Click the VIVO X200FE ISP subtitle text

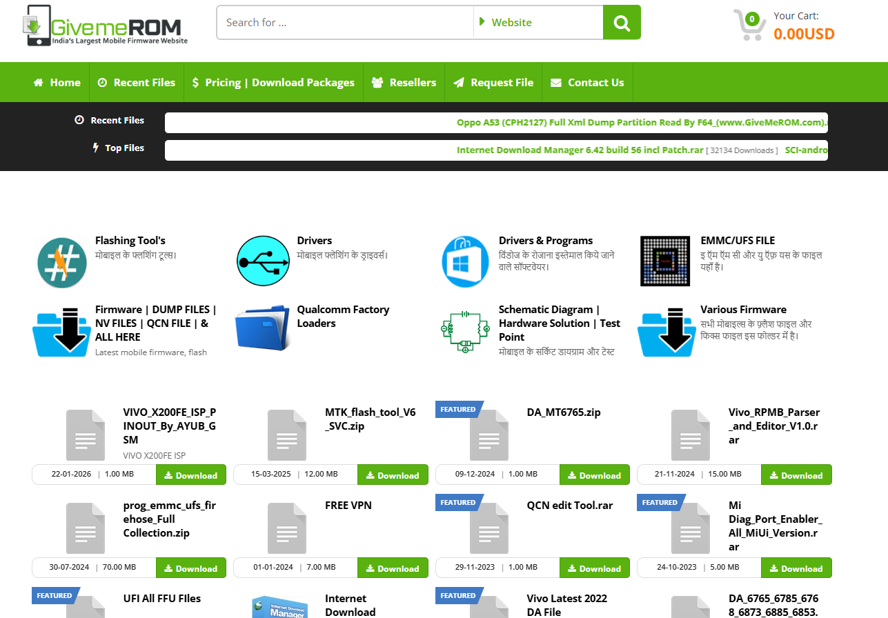click(x=155, y=456)
